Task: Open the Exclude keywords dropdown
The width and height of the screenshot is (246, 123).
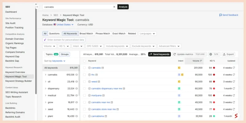Action: (x=143, y=46)
